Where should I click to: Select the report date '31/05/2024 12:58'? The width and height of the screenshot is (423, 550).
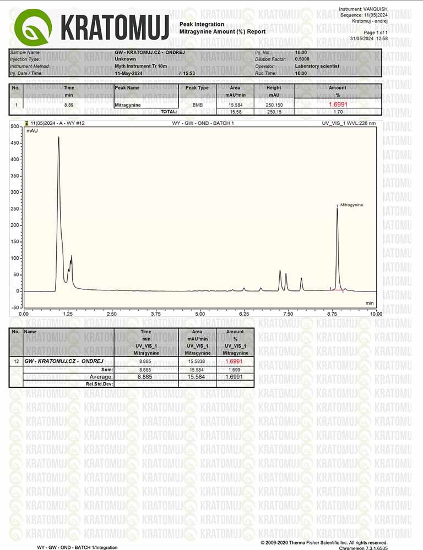click(x=369, y=38)
